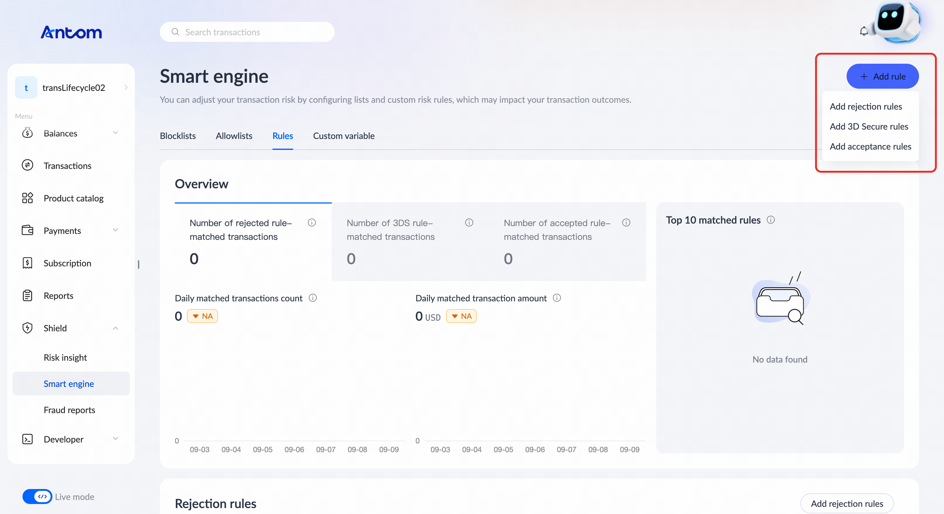Collapse the Shield menu chevron

[x=116, y=328]
